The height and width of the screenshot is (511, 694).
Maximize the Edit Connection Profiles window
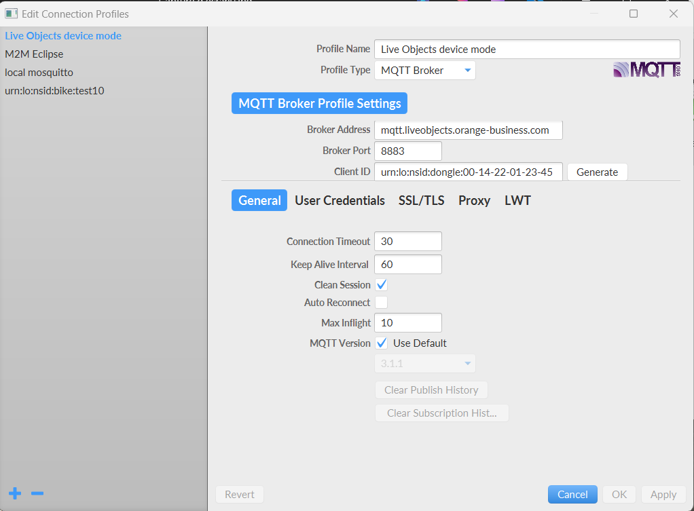[x=634, y=14]
